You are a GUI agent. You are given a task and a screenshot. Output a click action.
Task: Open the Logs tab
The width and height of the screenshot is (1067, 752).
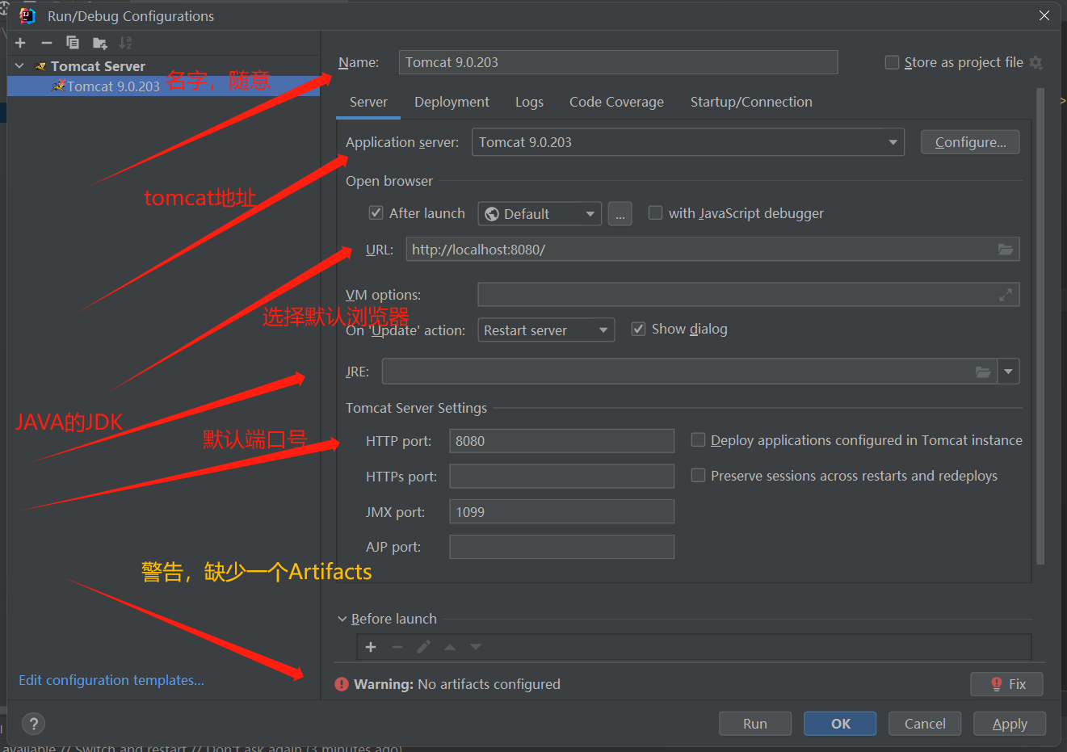tap(529, 102)
